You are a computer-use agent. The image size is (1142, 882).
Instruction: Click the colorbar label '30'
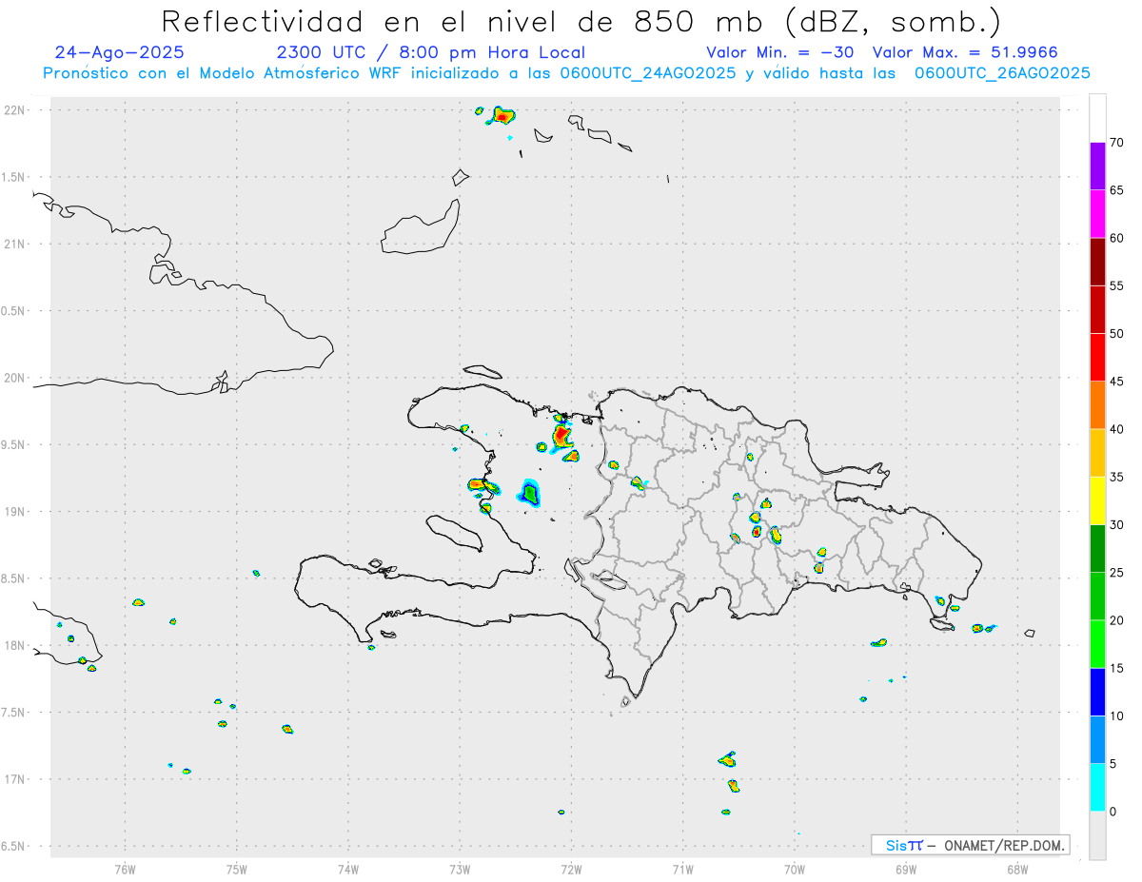(1116, 525)
